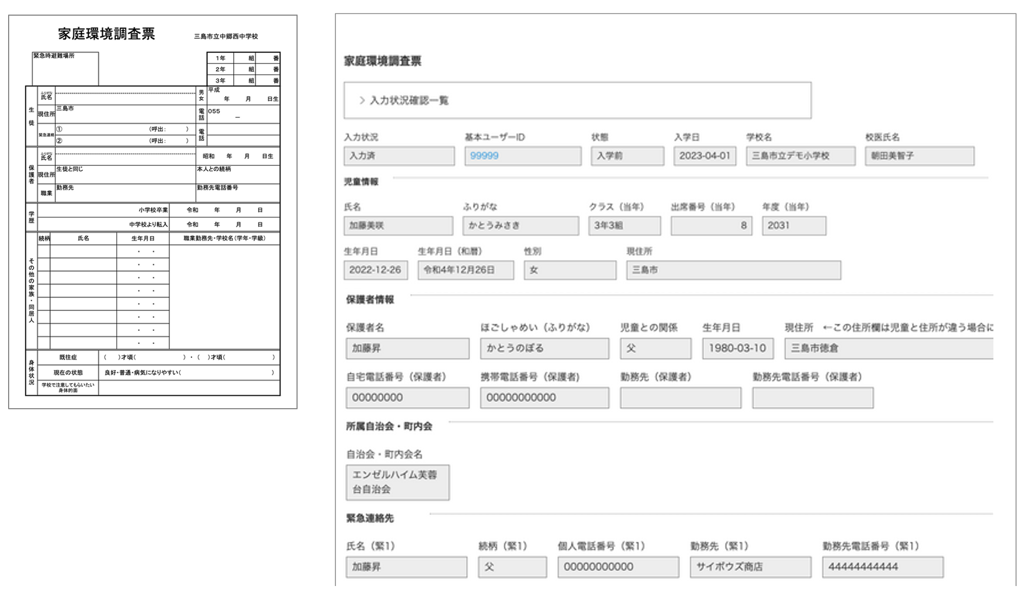Click the 性別 field showing 女
1028x599 pixels.
[x=569, y=270]
